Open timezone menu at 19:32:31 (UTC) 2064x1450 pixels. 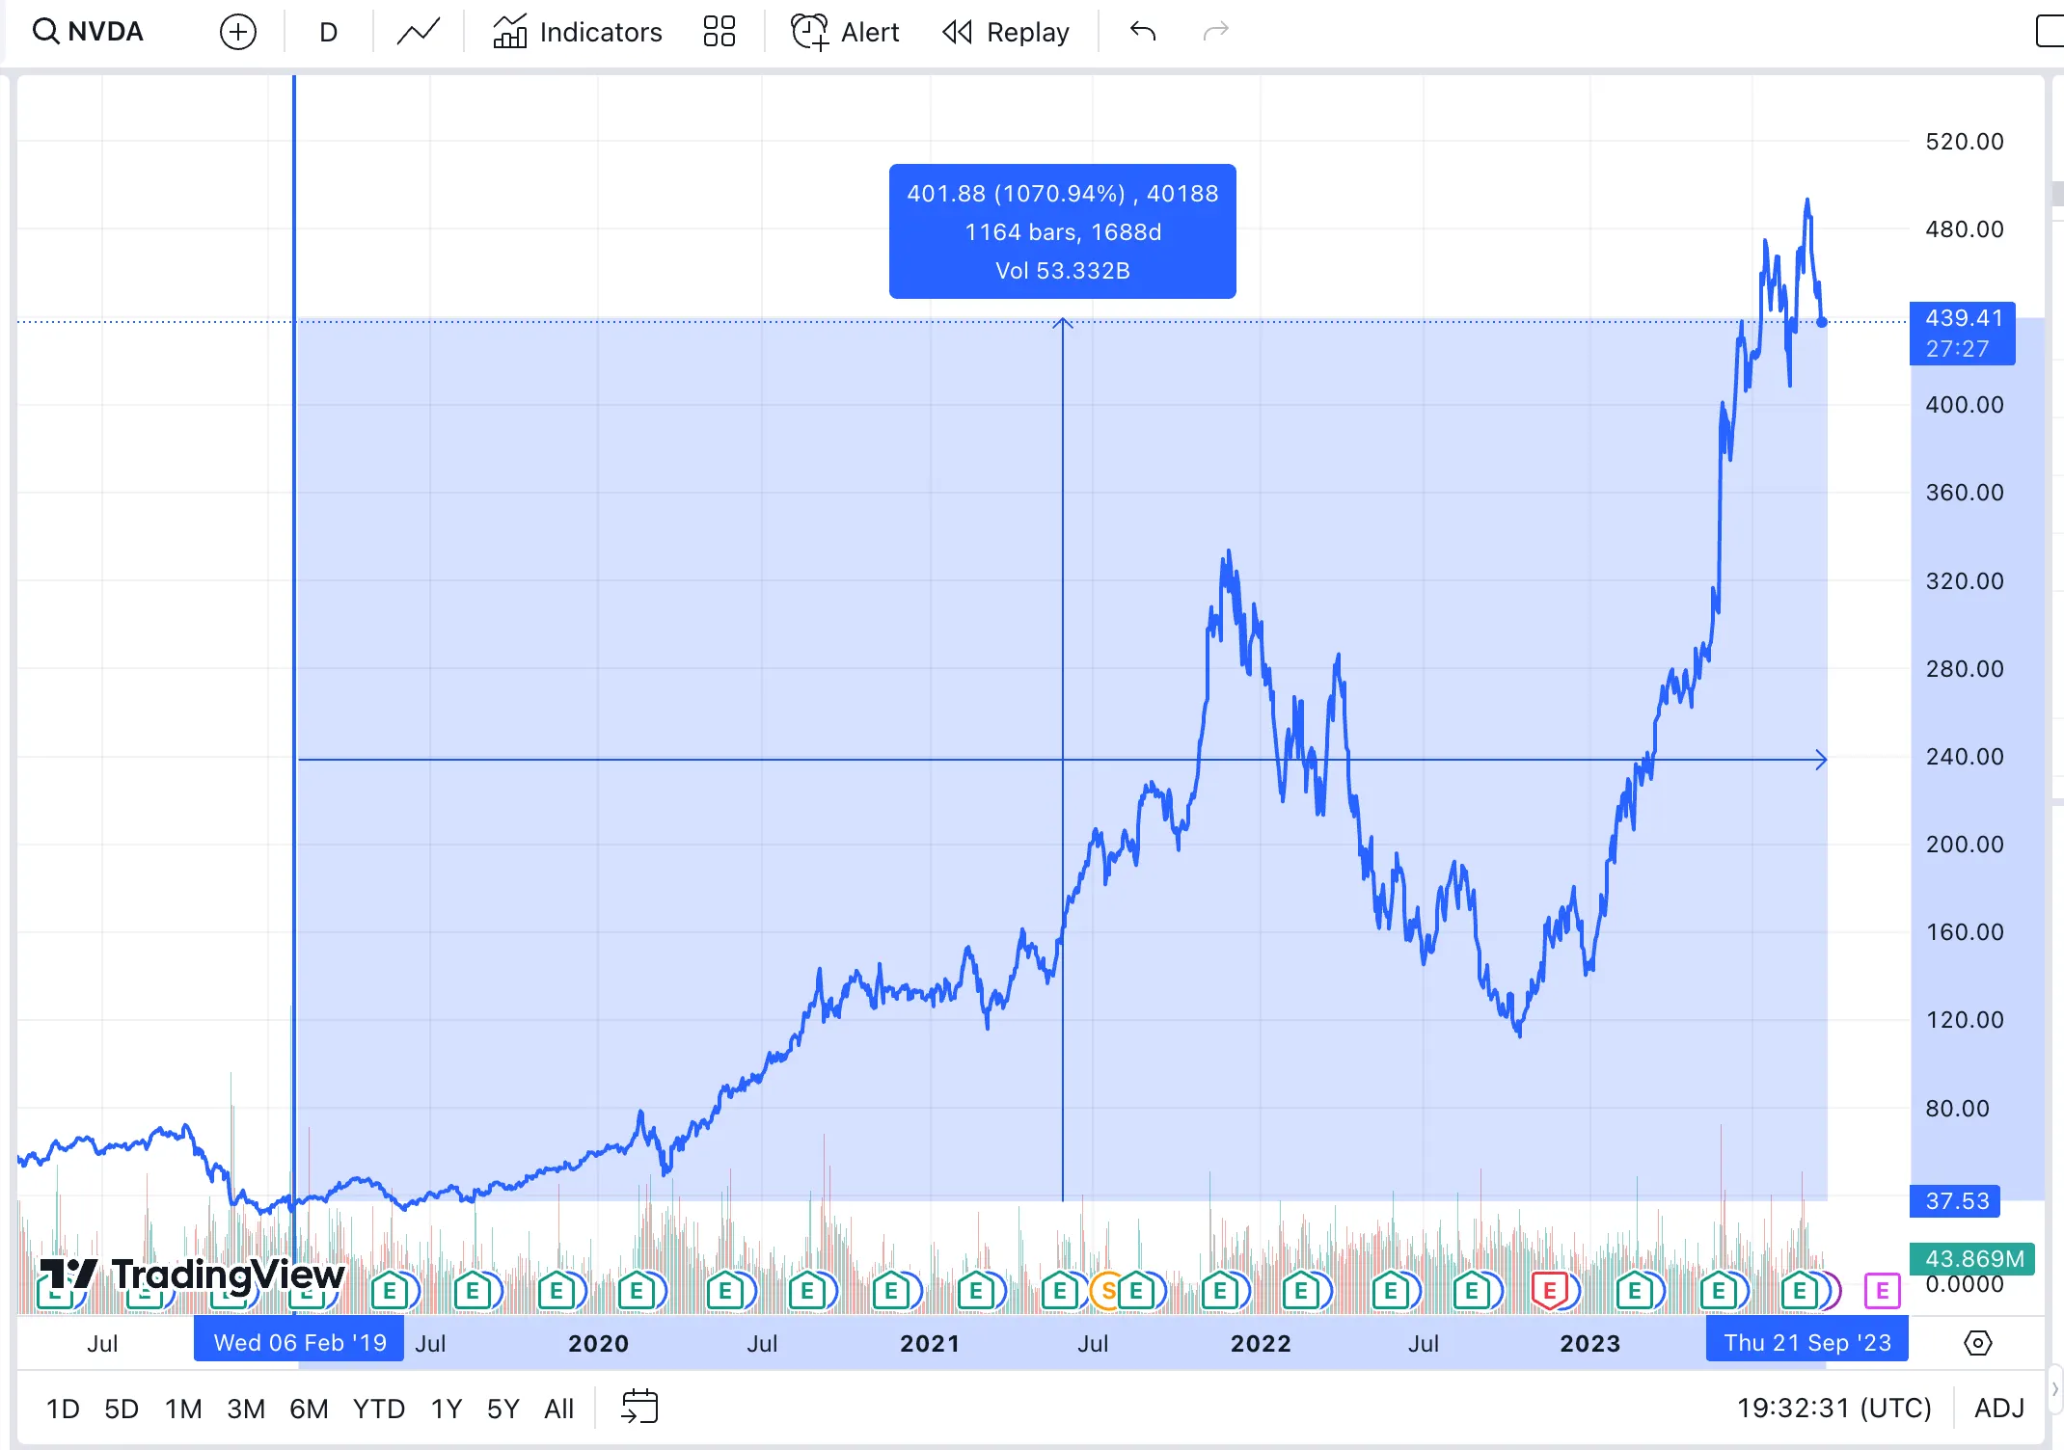tap(1833, 1409)
